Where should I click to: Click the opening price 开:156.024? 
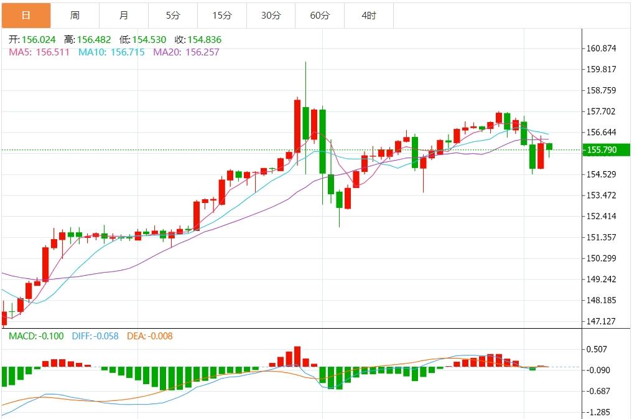coord(32,39)
